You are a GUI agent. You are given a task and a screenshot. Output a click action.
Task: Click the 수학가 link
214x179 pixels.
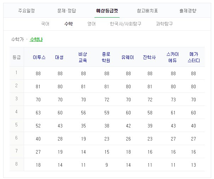coord(17,40)
